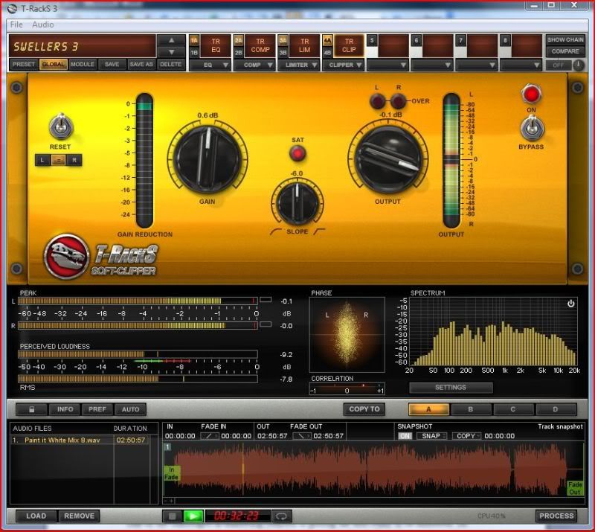The image size is (595, 532).
Task: Toggle the OFF button under COMPARE
Action: 559,65
